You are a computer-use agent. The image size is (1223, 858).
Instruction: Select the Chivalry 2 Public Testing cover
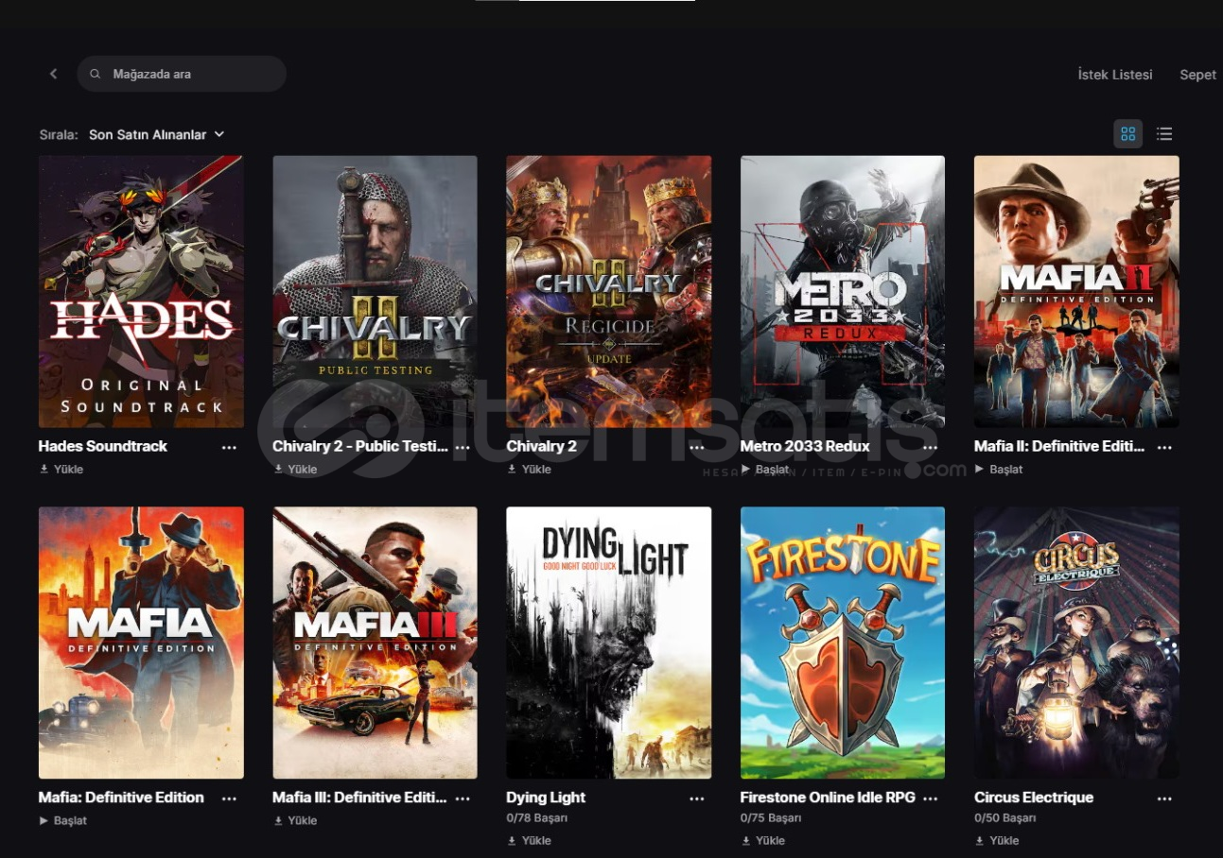tap(375, 292)
